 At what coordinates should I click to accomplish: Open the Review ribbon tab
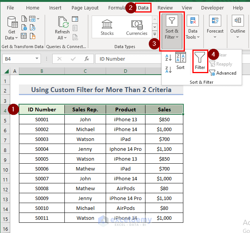165,8
